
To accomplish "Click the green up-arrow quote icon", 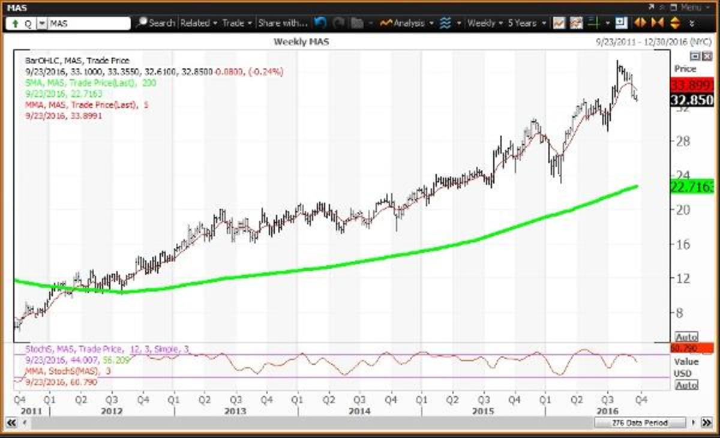I will 15,23.
